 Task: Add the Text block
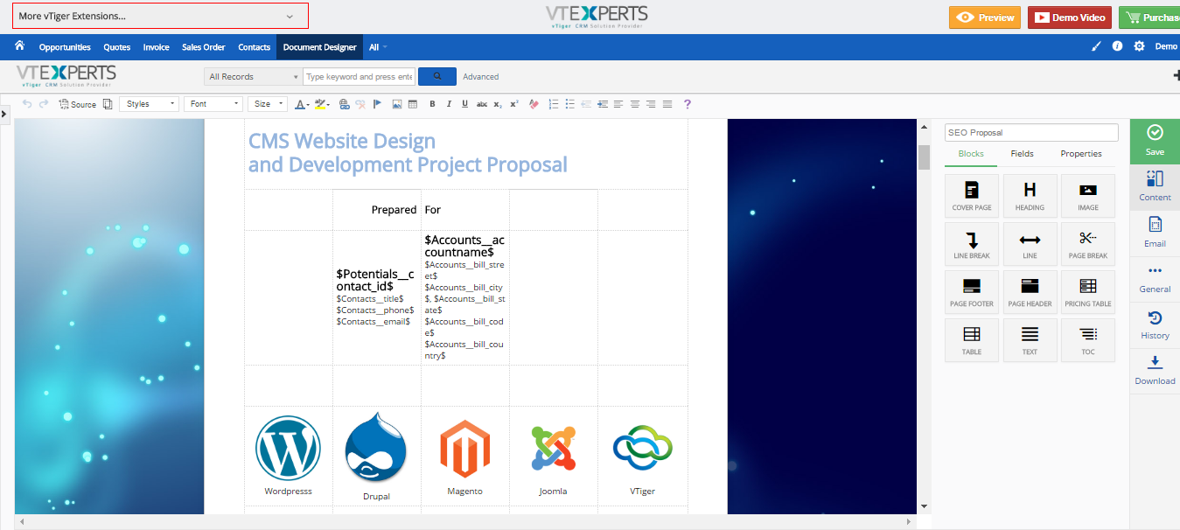tap(1030, 340)
